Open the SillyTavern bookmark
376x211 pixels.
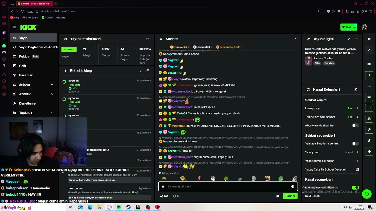30,18
